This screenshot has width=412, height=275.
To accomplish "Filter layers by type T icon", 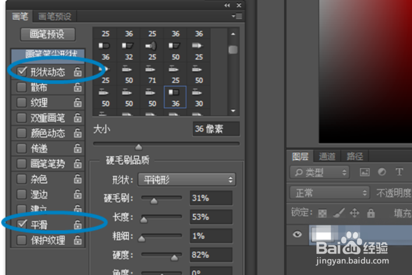I will pos(399,172).
